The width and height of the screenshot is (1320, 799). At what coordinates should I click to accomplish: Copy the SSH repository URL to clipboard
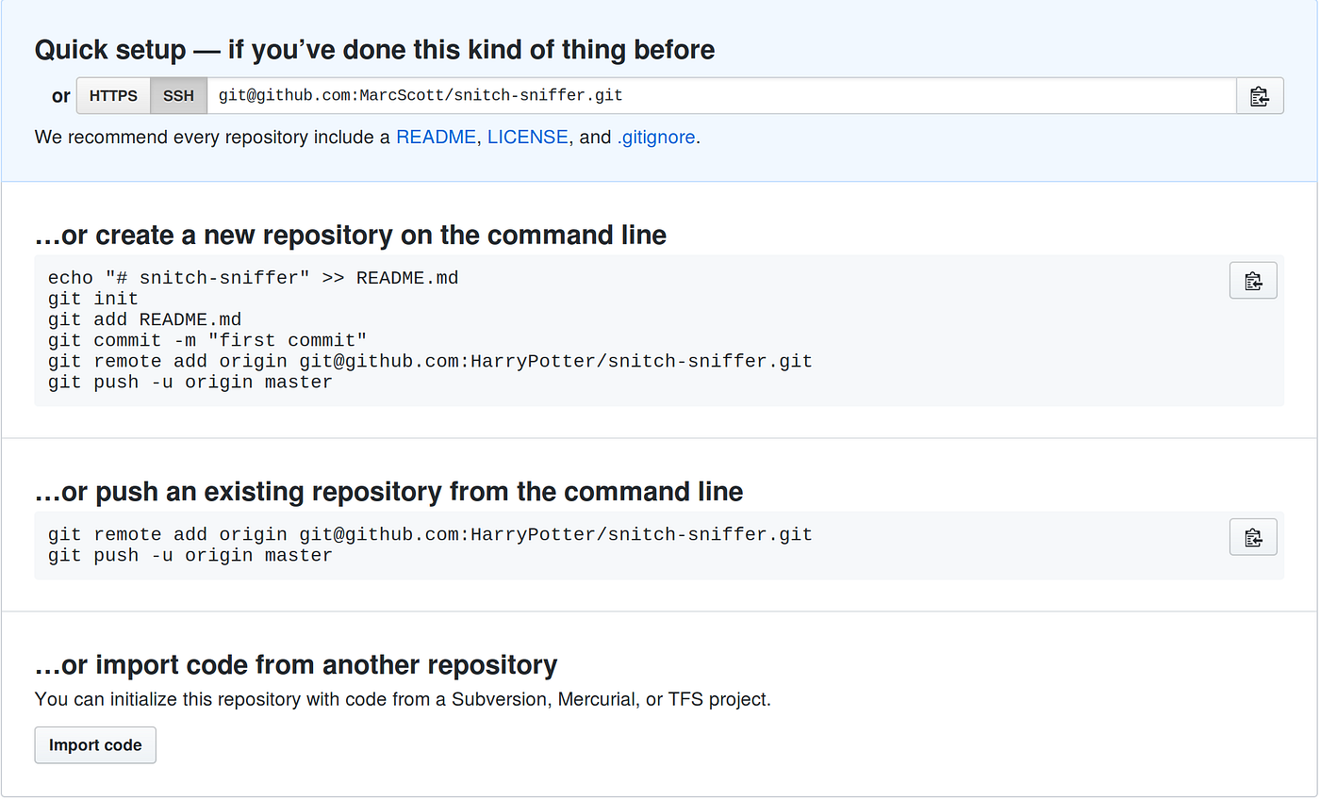1260,96
